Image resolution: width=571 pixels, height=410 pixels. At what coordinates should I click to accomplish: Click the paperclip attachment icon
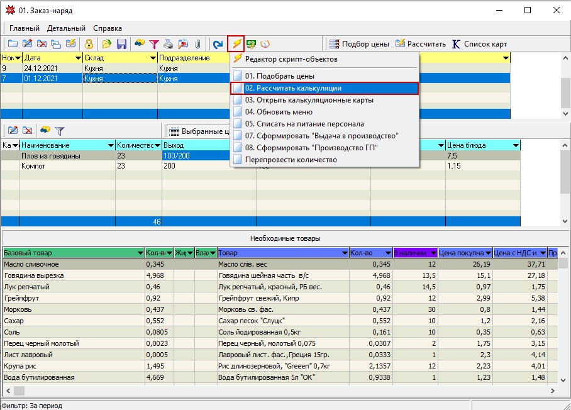click(x=197, y=44)
